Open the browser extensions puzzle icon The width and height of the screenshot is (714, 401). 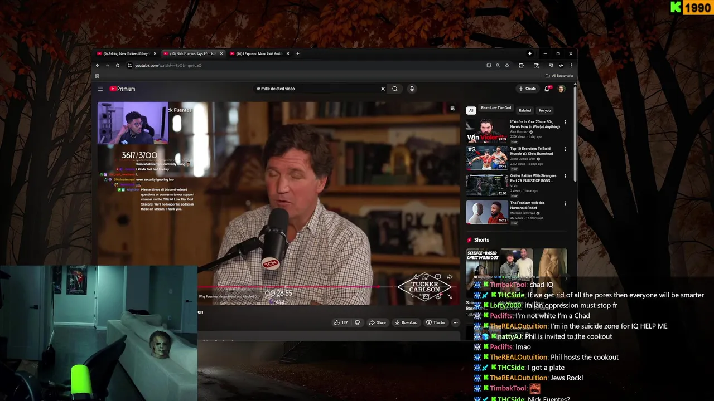coord(521,65)
